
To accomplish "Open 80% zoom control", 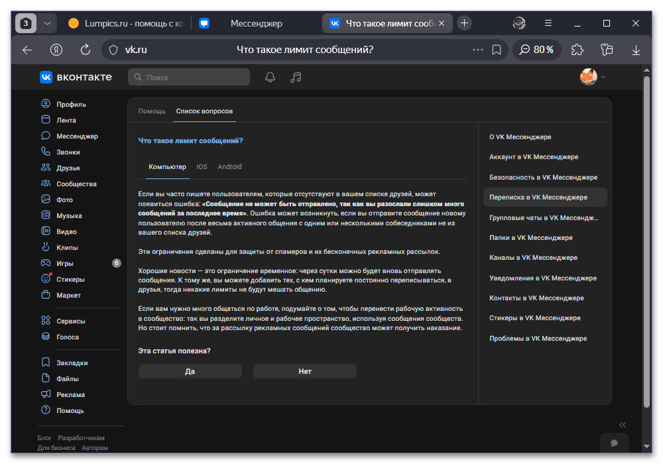I will (536, 50).
